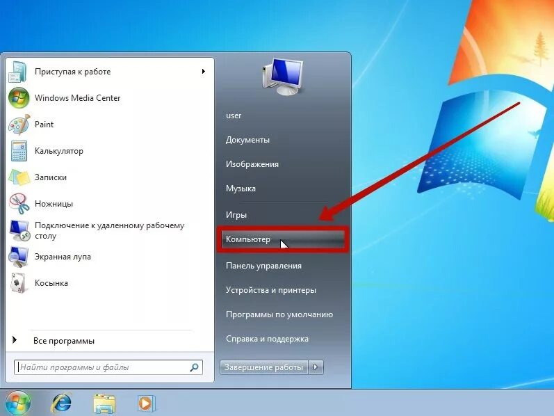Click the Приступая к работе text label
Screen dimensions: 554x416
pos(72,72)
